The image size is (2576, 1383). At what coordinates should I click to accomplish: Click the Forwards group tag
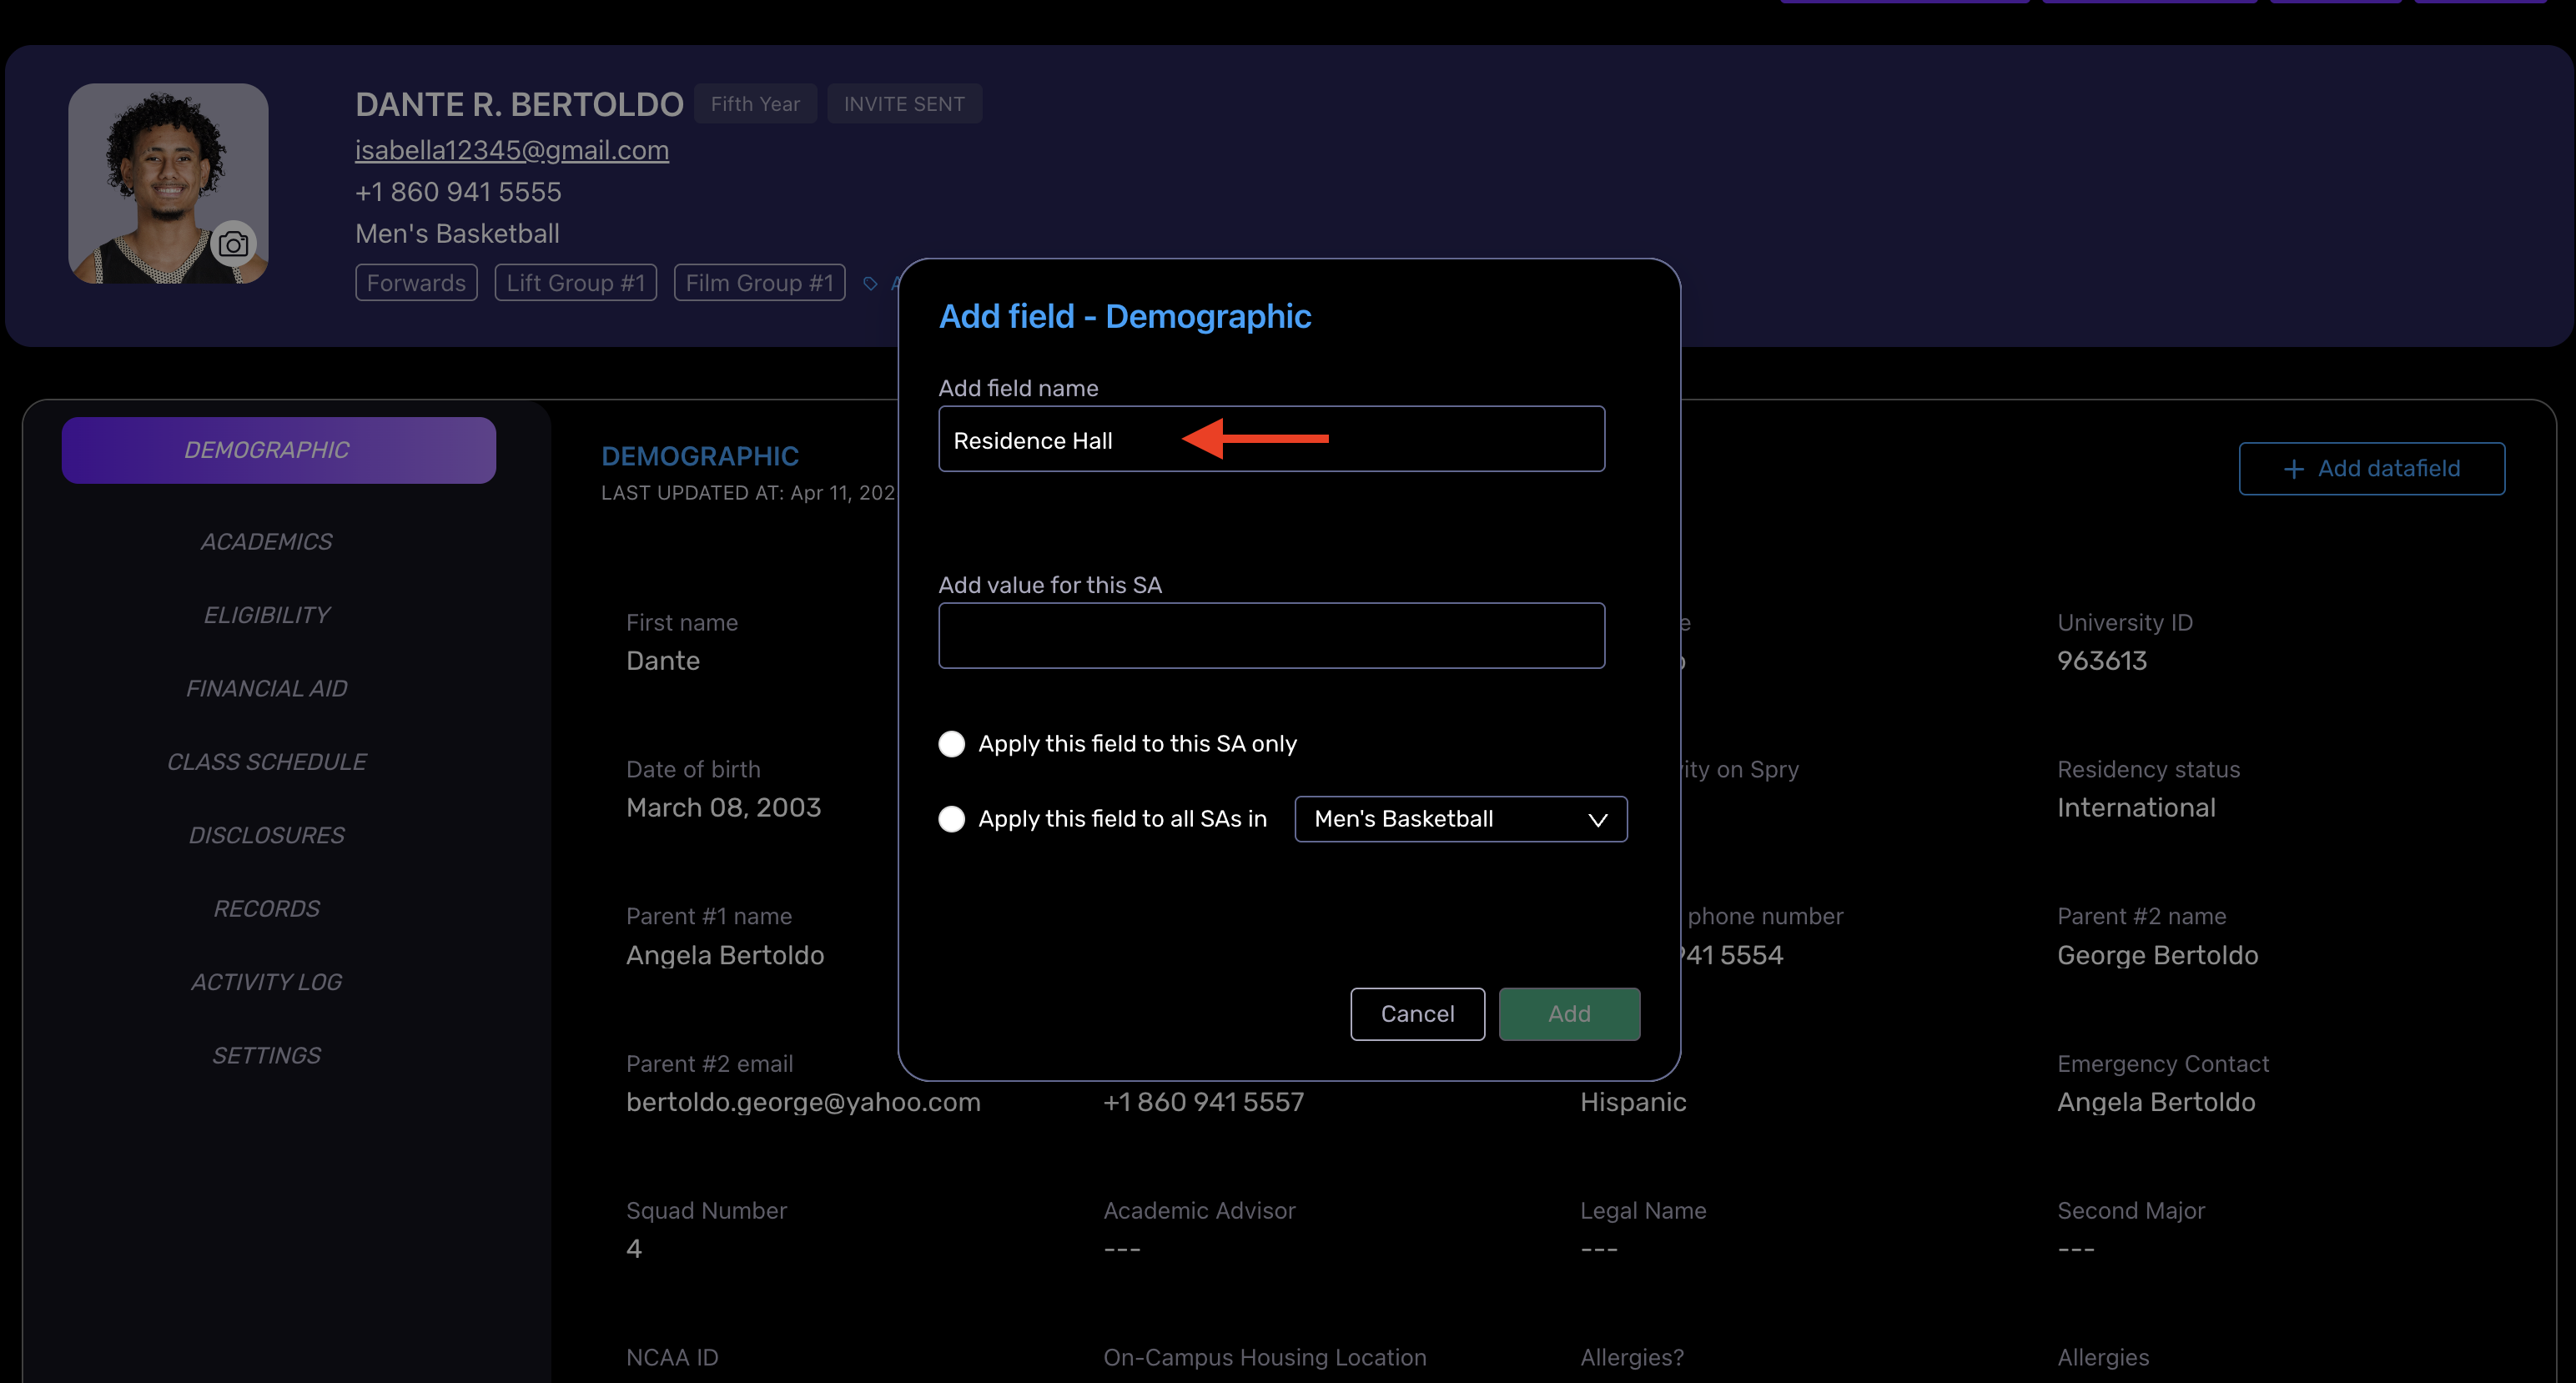[416, 283]
